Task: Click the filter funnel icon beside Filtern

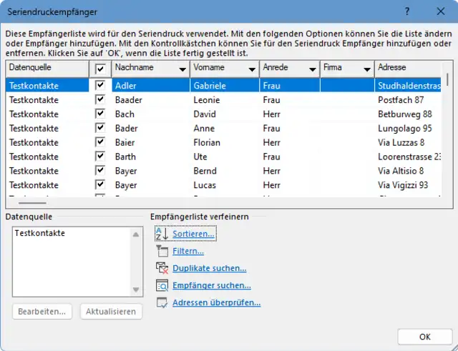Action: point(162,251)
